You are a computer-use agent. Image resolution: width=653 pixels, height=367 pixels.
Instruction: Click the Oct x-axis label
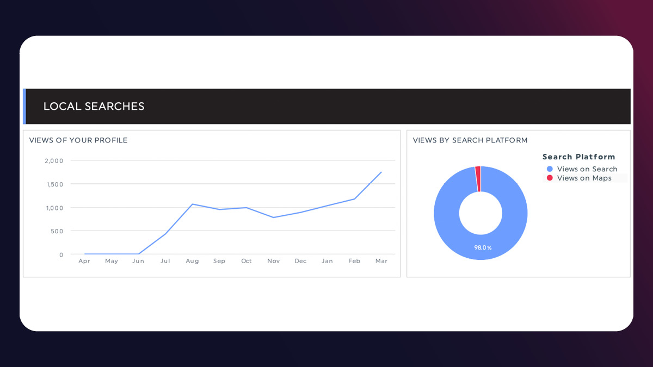[247, 261]
